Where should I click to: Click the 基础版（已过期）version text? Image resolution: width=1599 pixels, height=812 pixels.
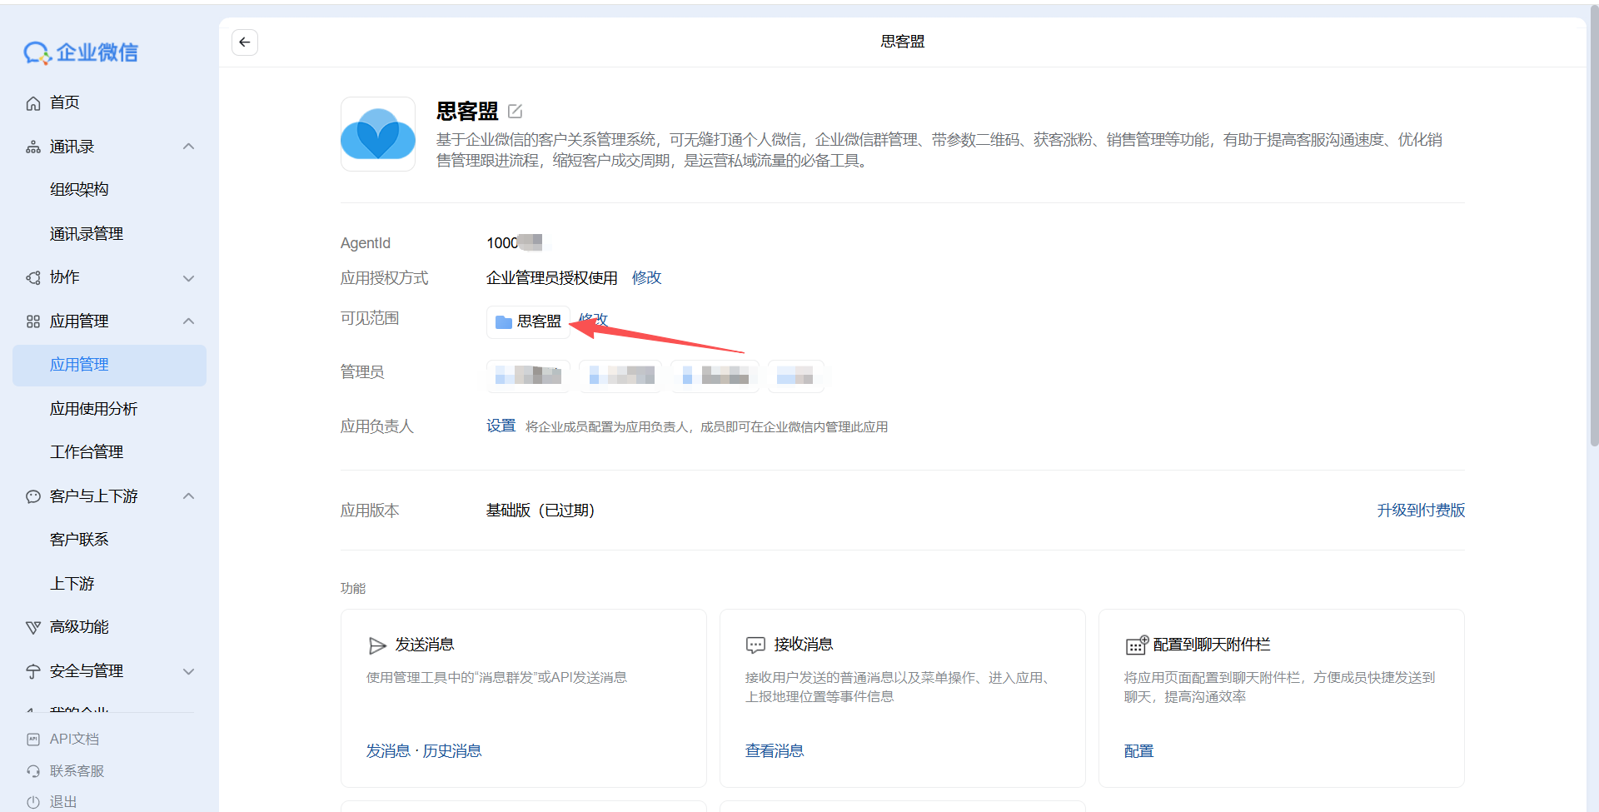[x=540, y=511]
